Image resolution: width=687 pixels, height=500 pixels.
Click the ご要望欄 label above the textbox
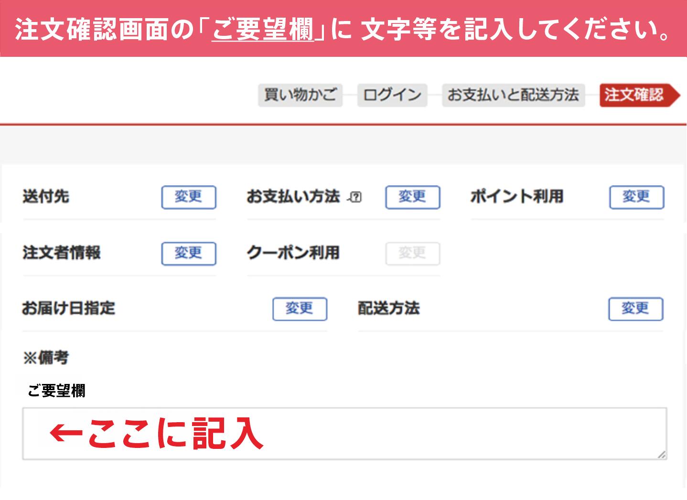pos(56,391)
